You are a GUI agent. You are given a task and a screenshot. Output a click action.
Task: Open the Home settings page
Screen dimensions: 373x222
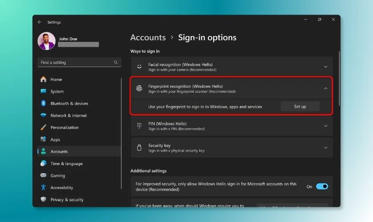(x=79, y=79)
